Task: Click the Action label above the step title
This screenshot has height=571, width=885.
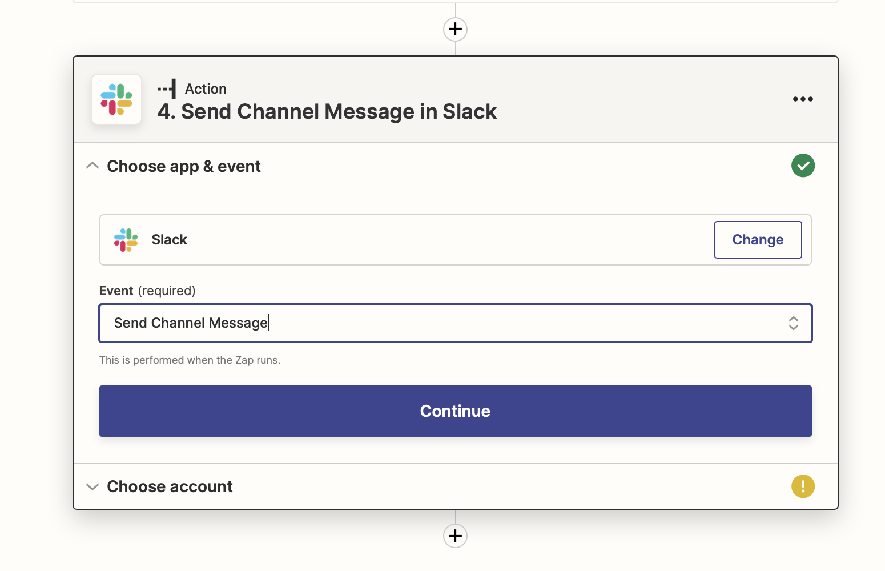Action: coord(206,89)
